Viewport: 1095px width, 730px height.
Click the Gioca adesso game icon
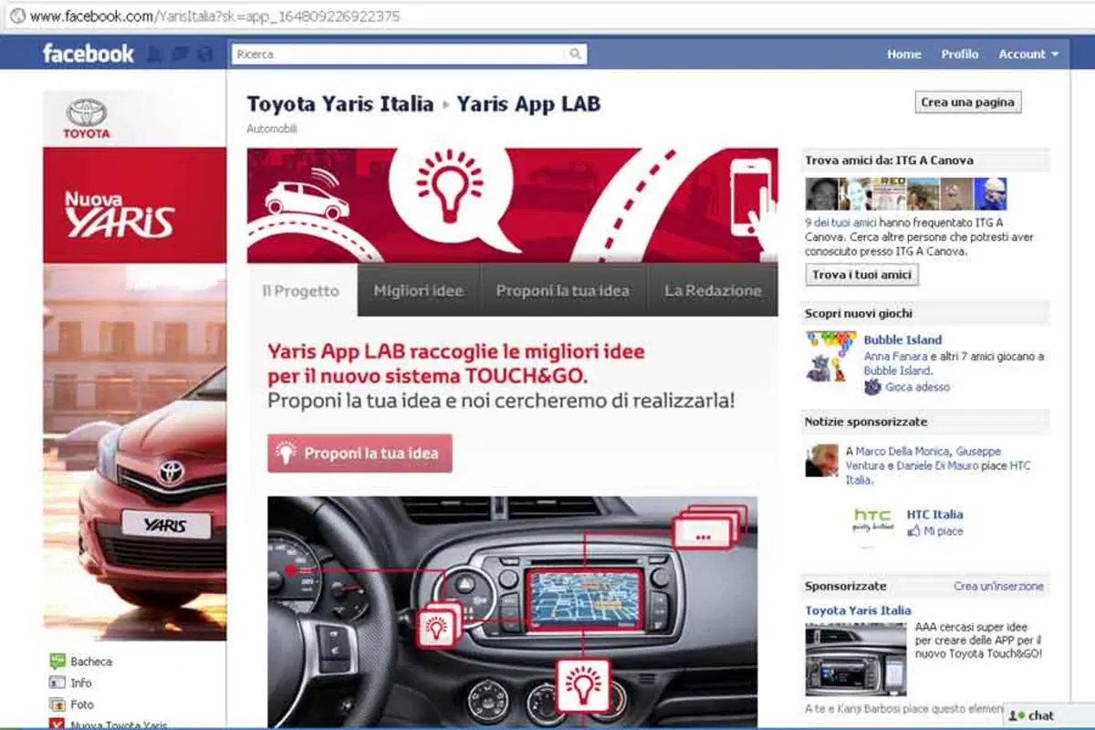(x=872, y=387)
